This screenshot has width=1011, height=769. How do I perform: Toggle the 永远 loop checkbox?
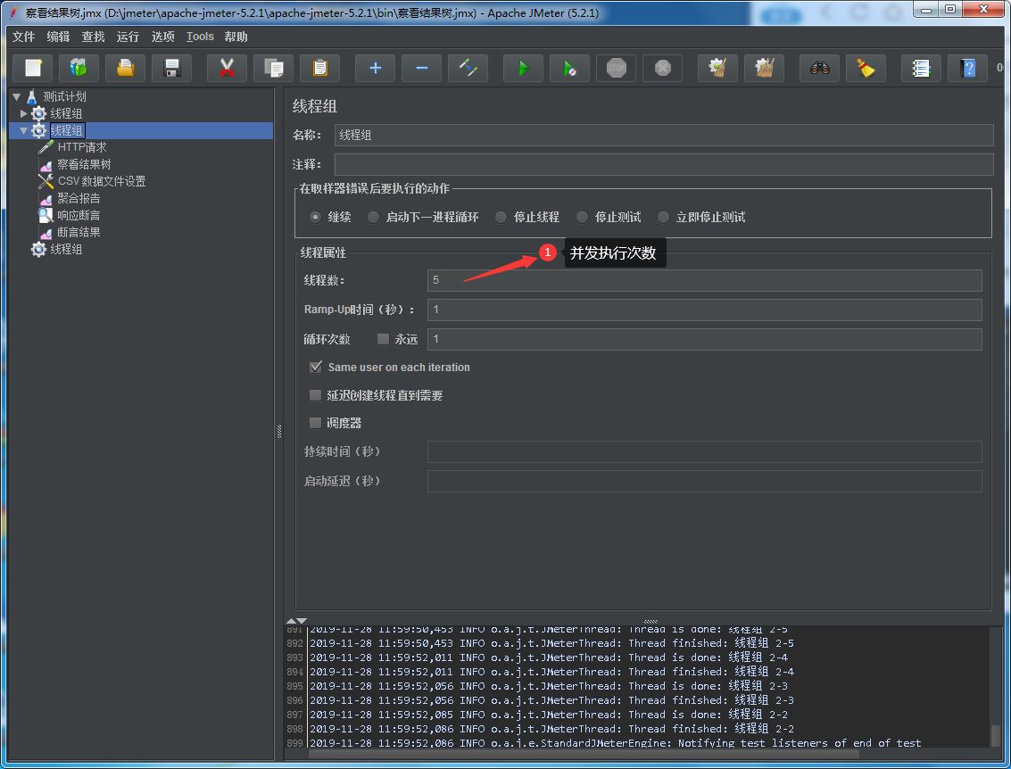383,338
